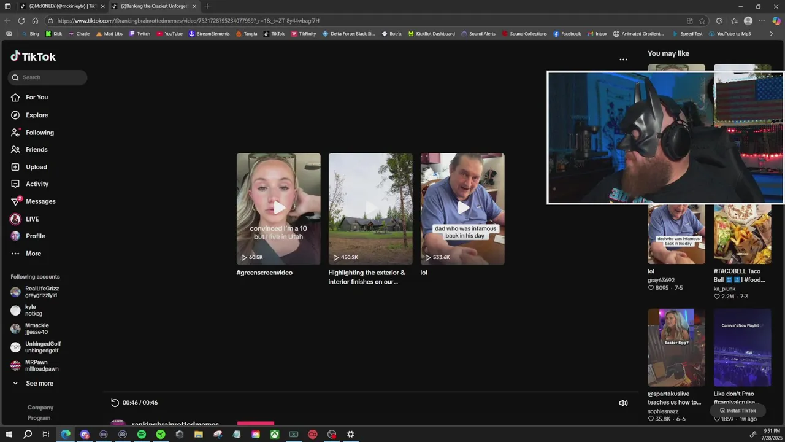Open the #TACOBELL recommended video
Image resolution: width=785 pixels, height=442 pixels.
point(742,235)
